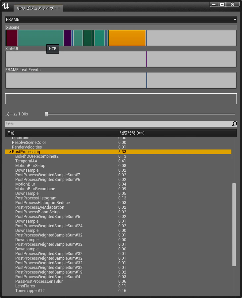Click the 検索 search field

(118, 124)
